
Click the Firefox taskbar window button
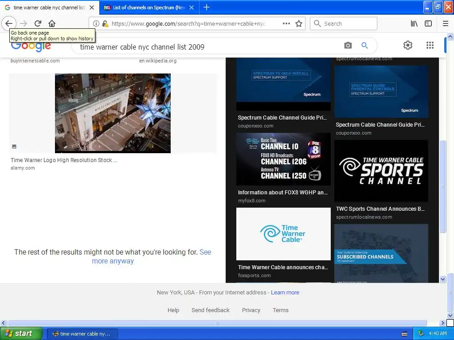[x=82, y=334]
